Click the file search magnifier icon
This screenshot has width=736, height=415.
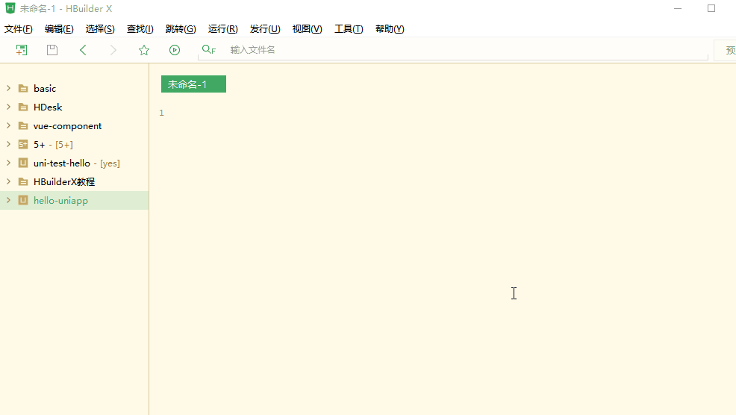208,50
